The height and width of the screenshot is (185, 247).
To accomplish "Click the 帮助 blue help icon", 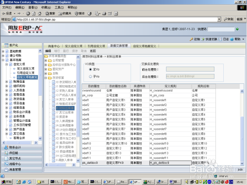I will coord(232,39).
